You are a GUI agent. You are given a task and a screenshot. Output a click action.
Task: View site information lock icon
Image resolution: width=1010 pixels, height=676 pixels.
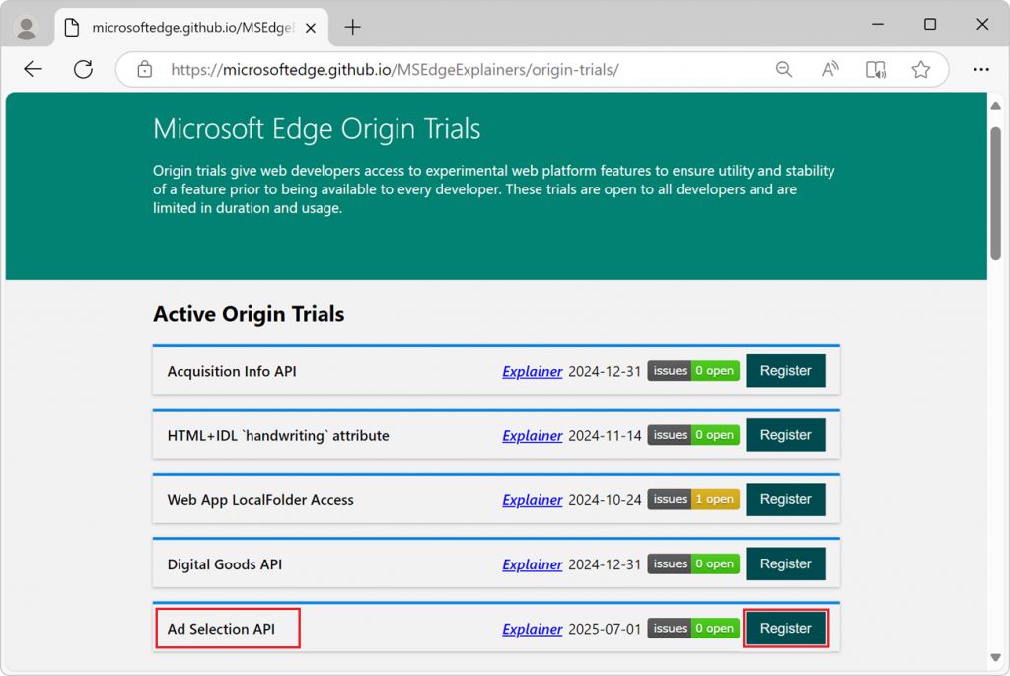[145, 70]
